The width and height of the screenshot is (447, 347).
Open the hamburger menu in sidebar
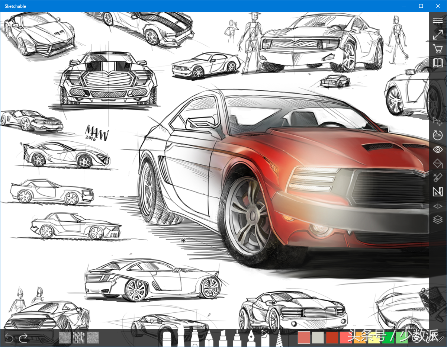click(x=438, y=21)
